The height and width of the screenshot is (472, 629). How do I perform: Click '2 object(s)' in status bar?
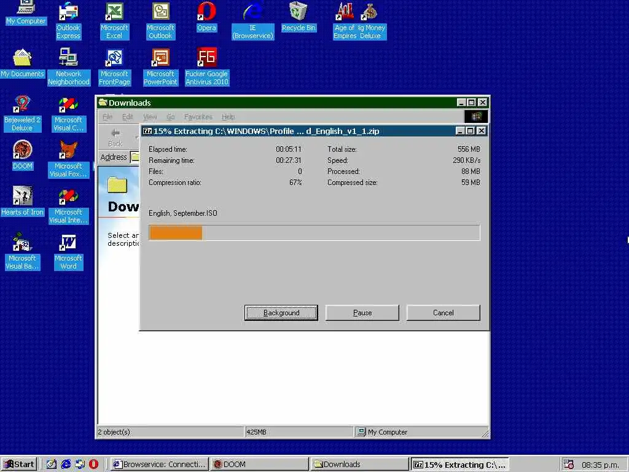tap(114, 432)
